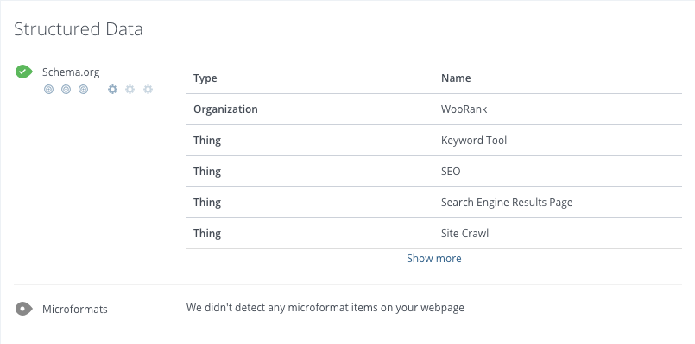Expand the table with Show more
This screenshot has height=344, width=695.
[434, 258]
